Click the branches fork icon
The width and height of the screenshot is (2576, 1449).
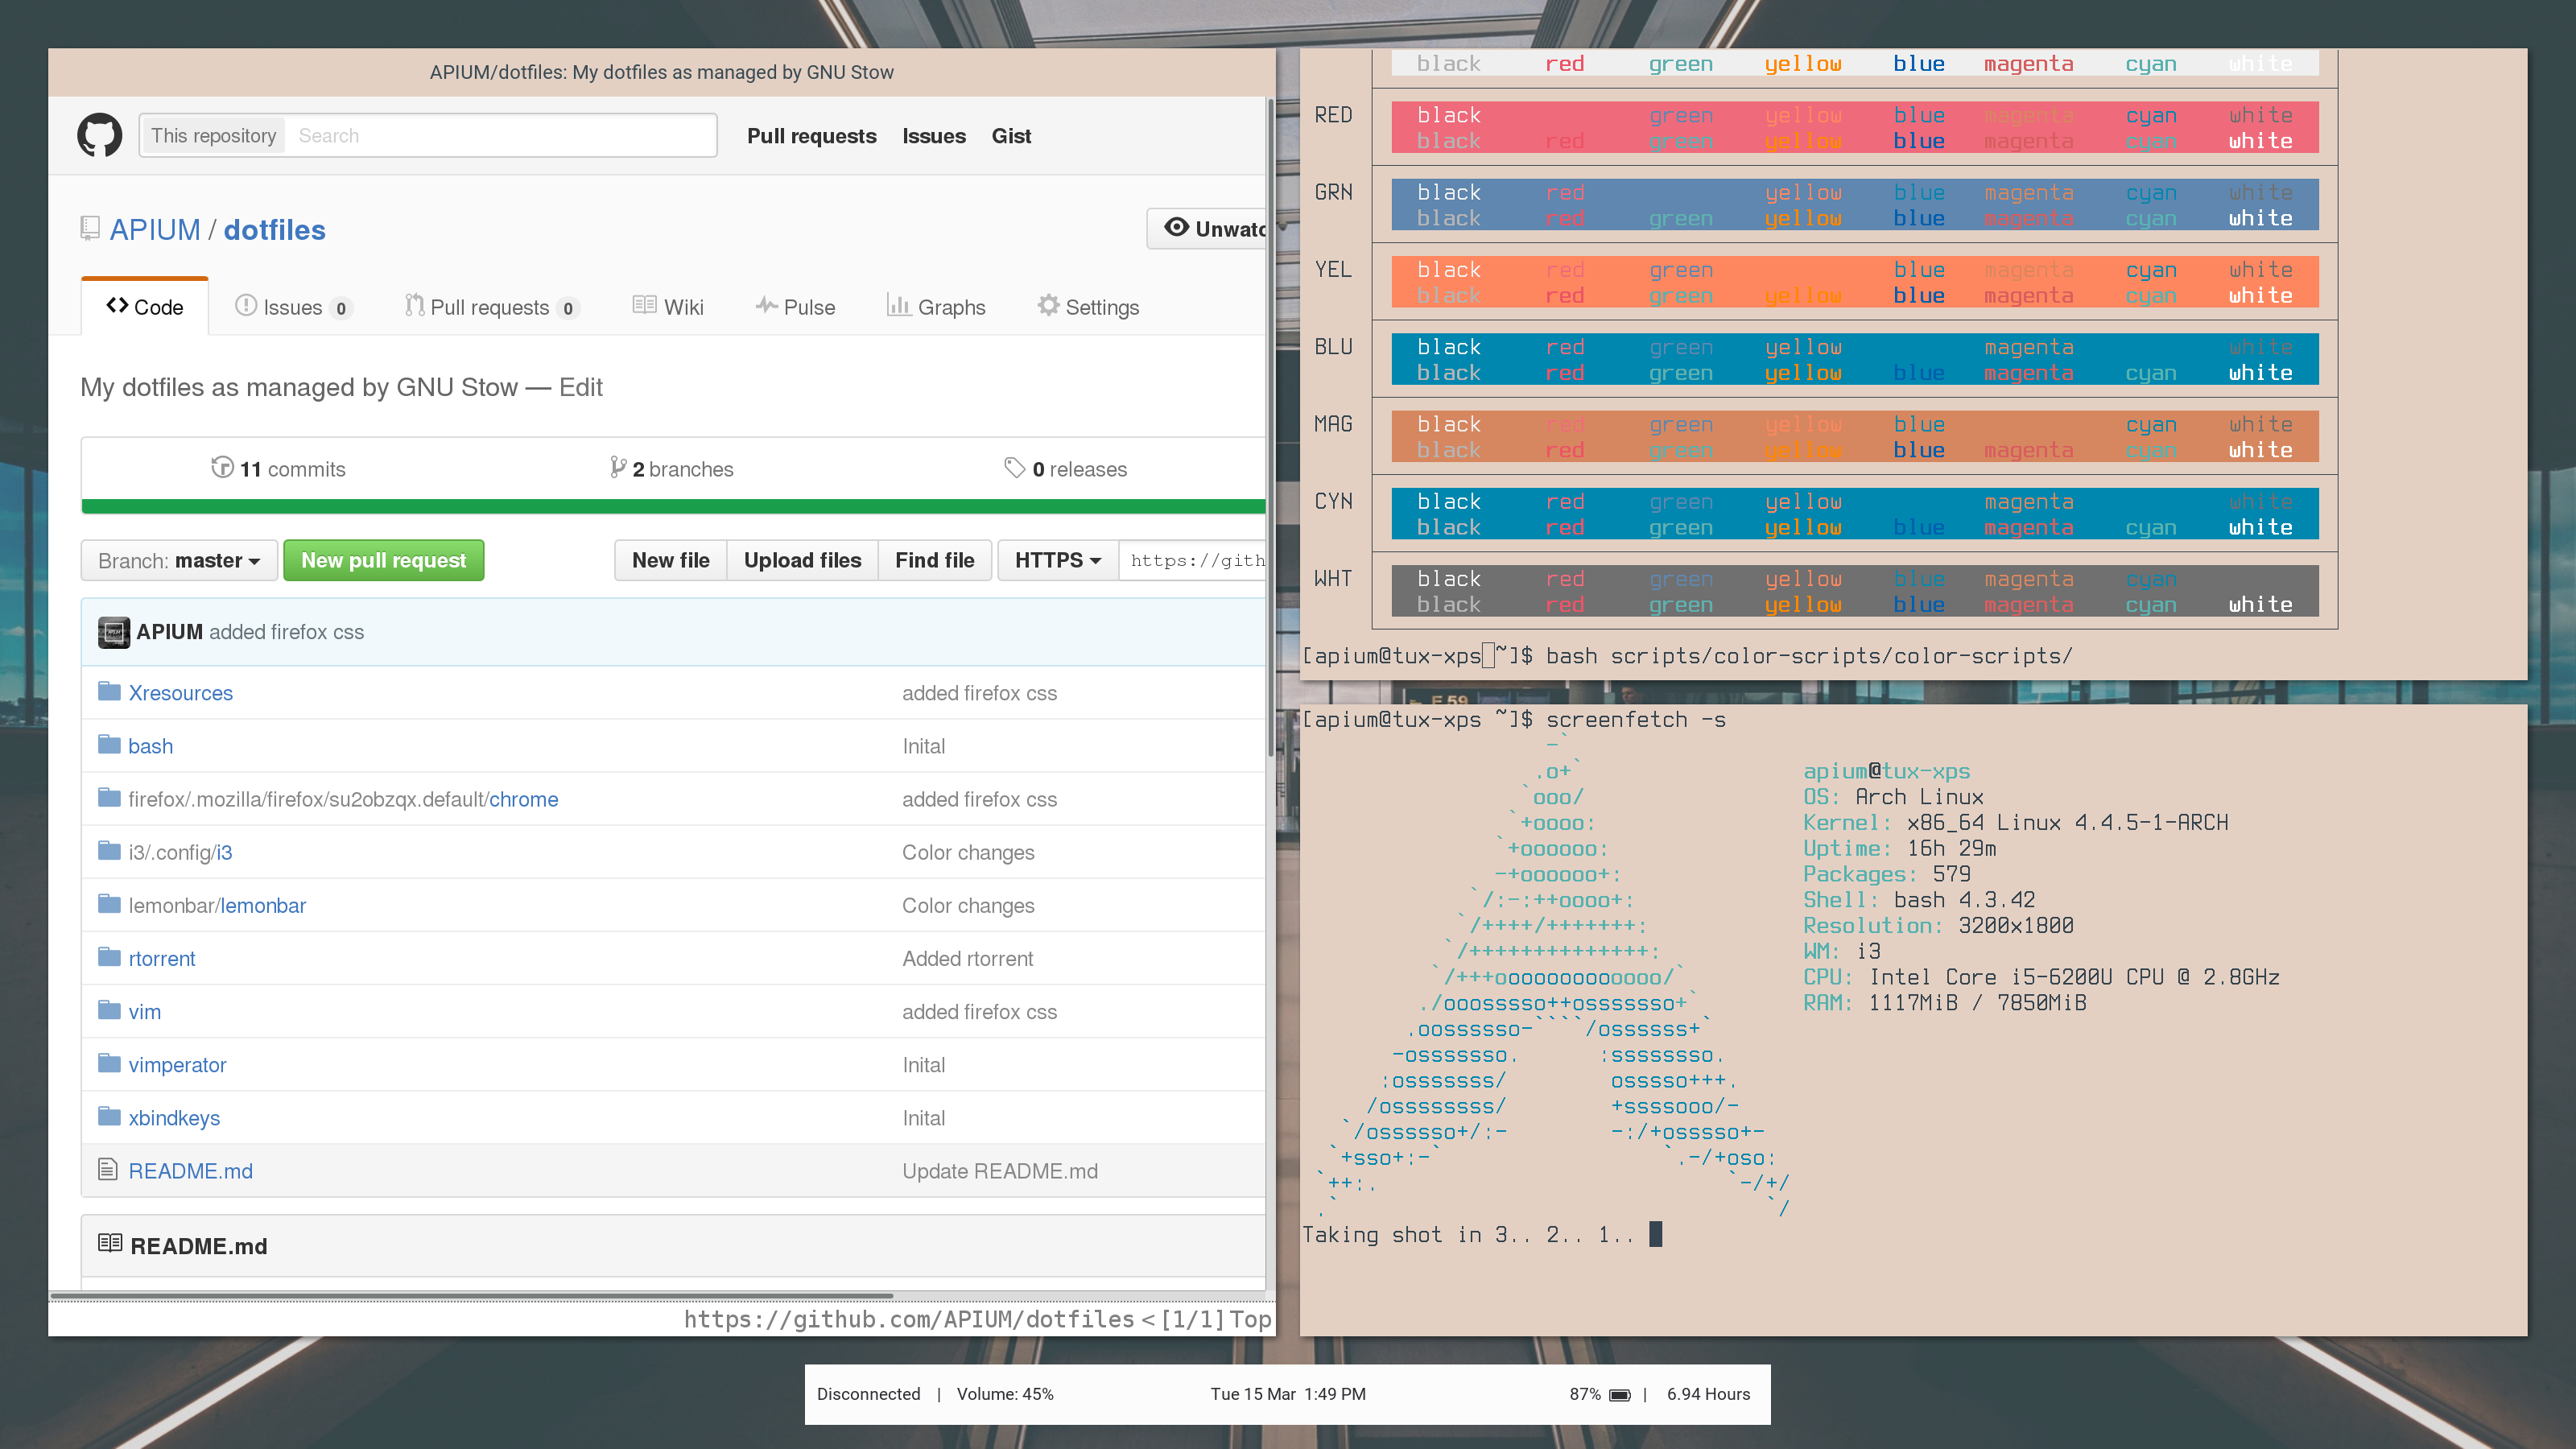(618, 468)
